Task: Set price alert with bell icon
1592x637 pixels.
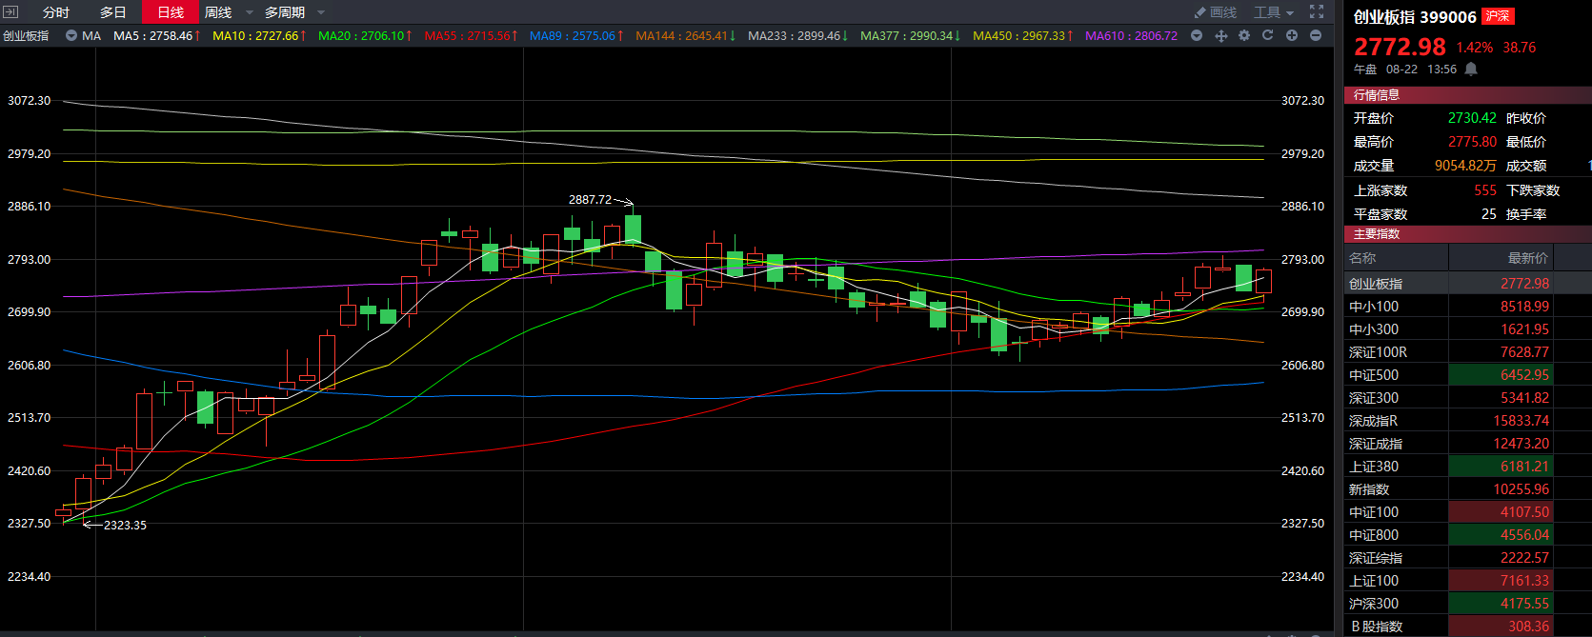Action: click(1471, 70)
